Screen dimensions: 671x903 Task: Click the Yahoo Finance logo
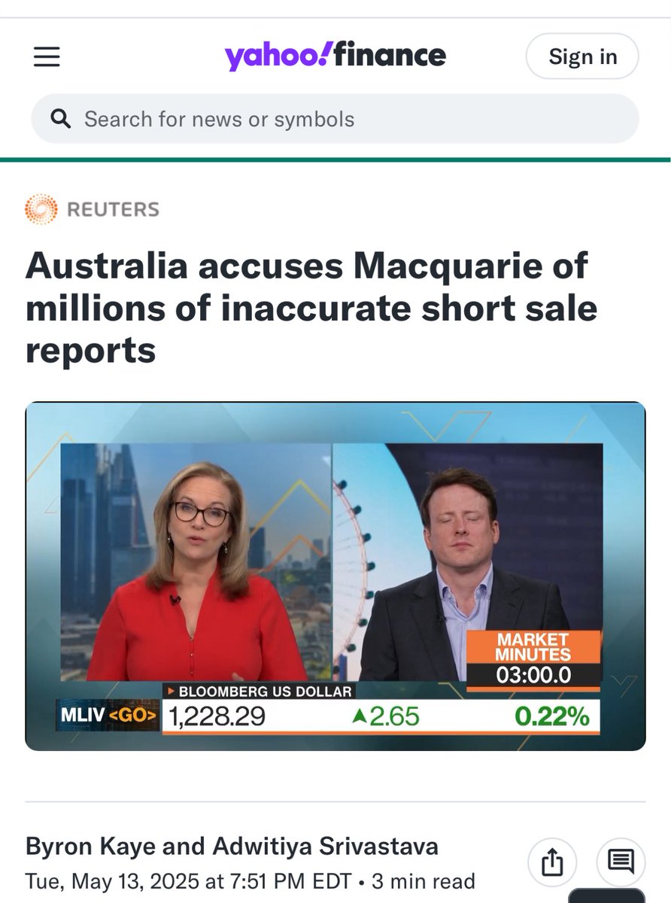(x=335, y=56)
